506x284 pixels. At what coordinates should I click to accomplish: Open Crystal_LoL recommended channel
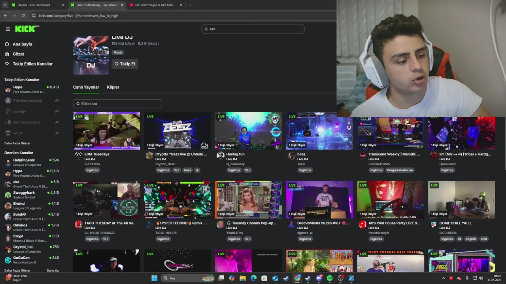pos(32,249)
